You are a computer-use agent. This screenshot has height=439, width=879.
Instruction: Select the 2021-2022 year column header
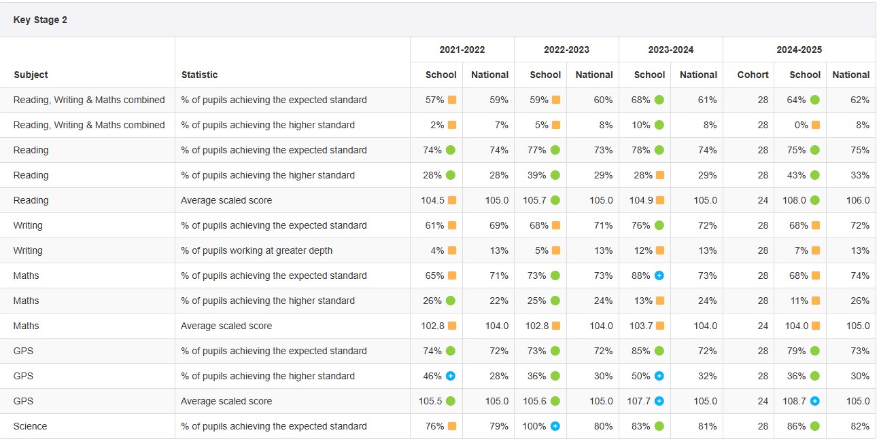tap(462, 50)
